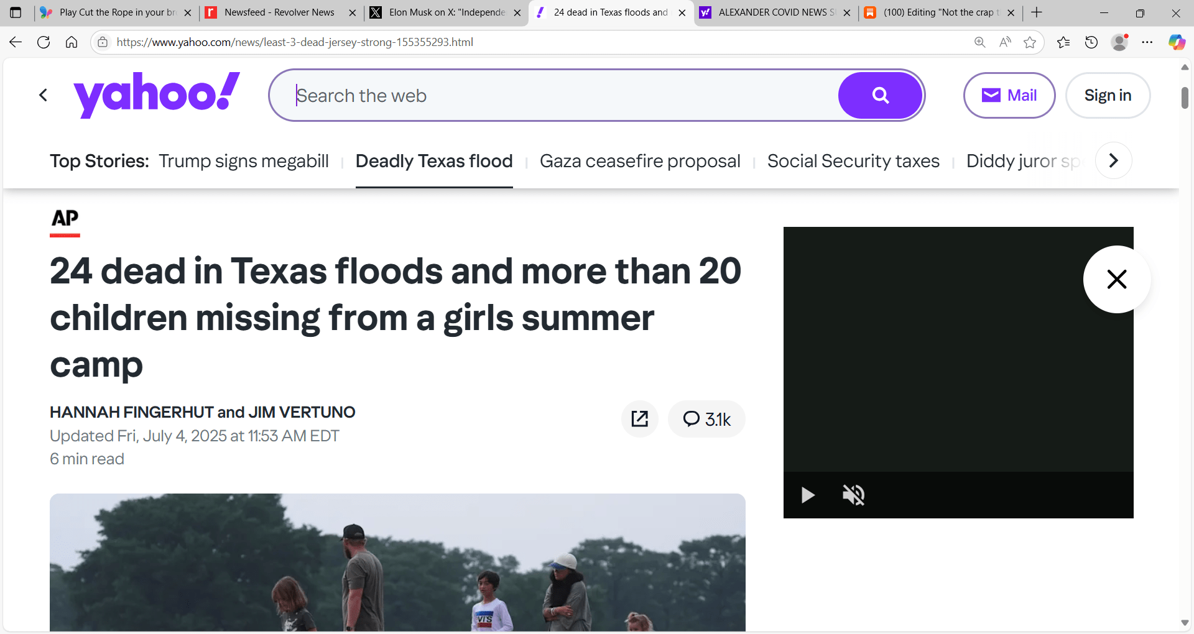Open the Copilot sidebar icon
The width and height of the screenshot is (1194, 634).
point(1177,42)
